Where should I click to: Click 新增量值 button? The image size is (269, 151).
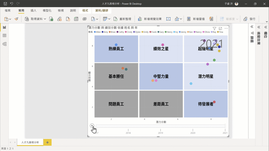point(196,19)
